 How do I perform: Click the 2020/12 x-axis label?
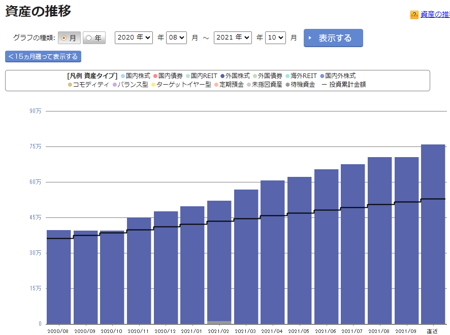[165, 331]
